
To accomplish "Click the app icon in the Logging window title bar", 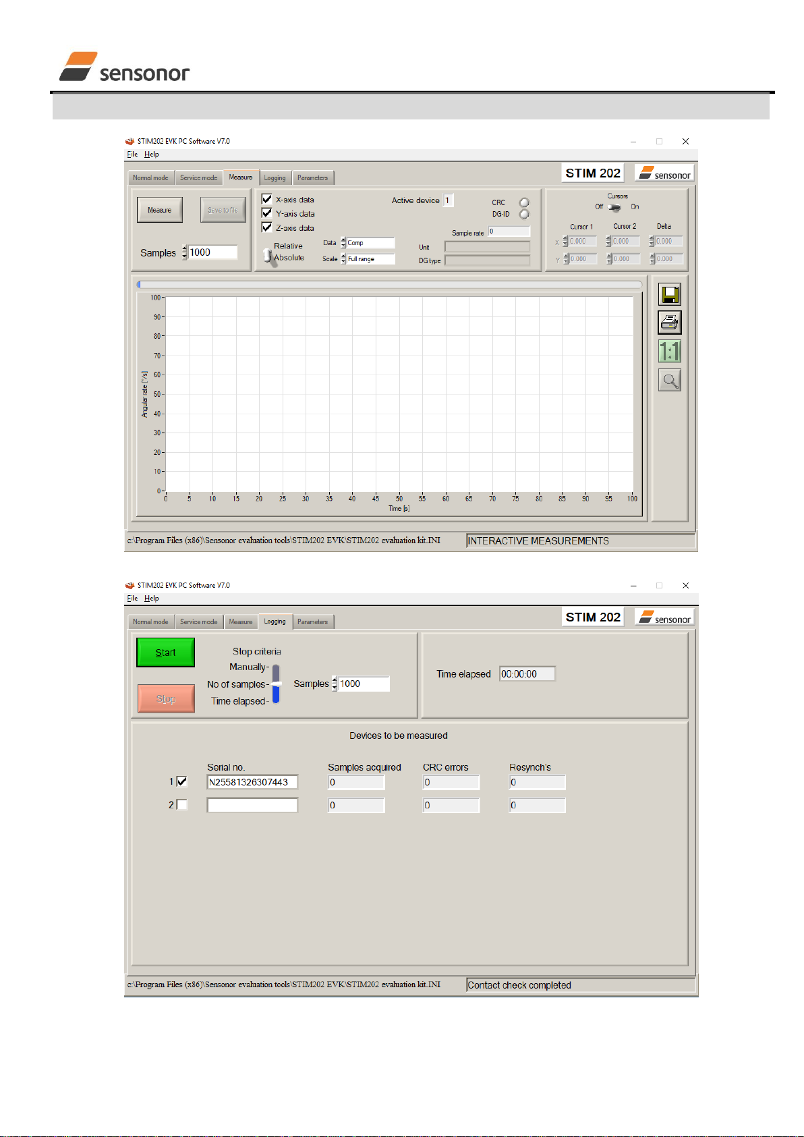I will (x=130, y=585).
